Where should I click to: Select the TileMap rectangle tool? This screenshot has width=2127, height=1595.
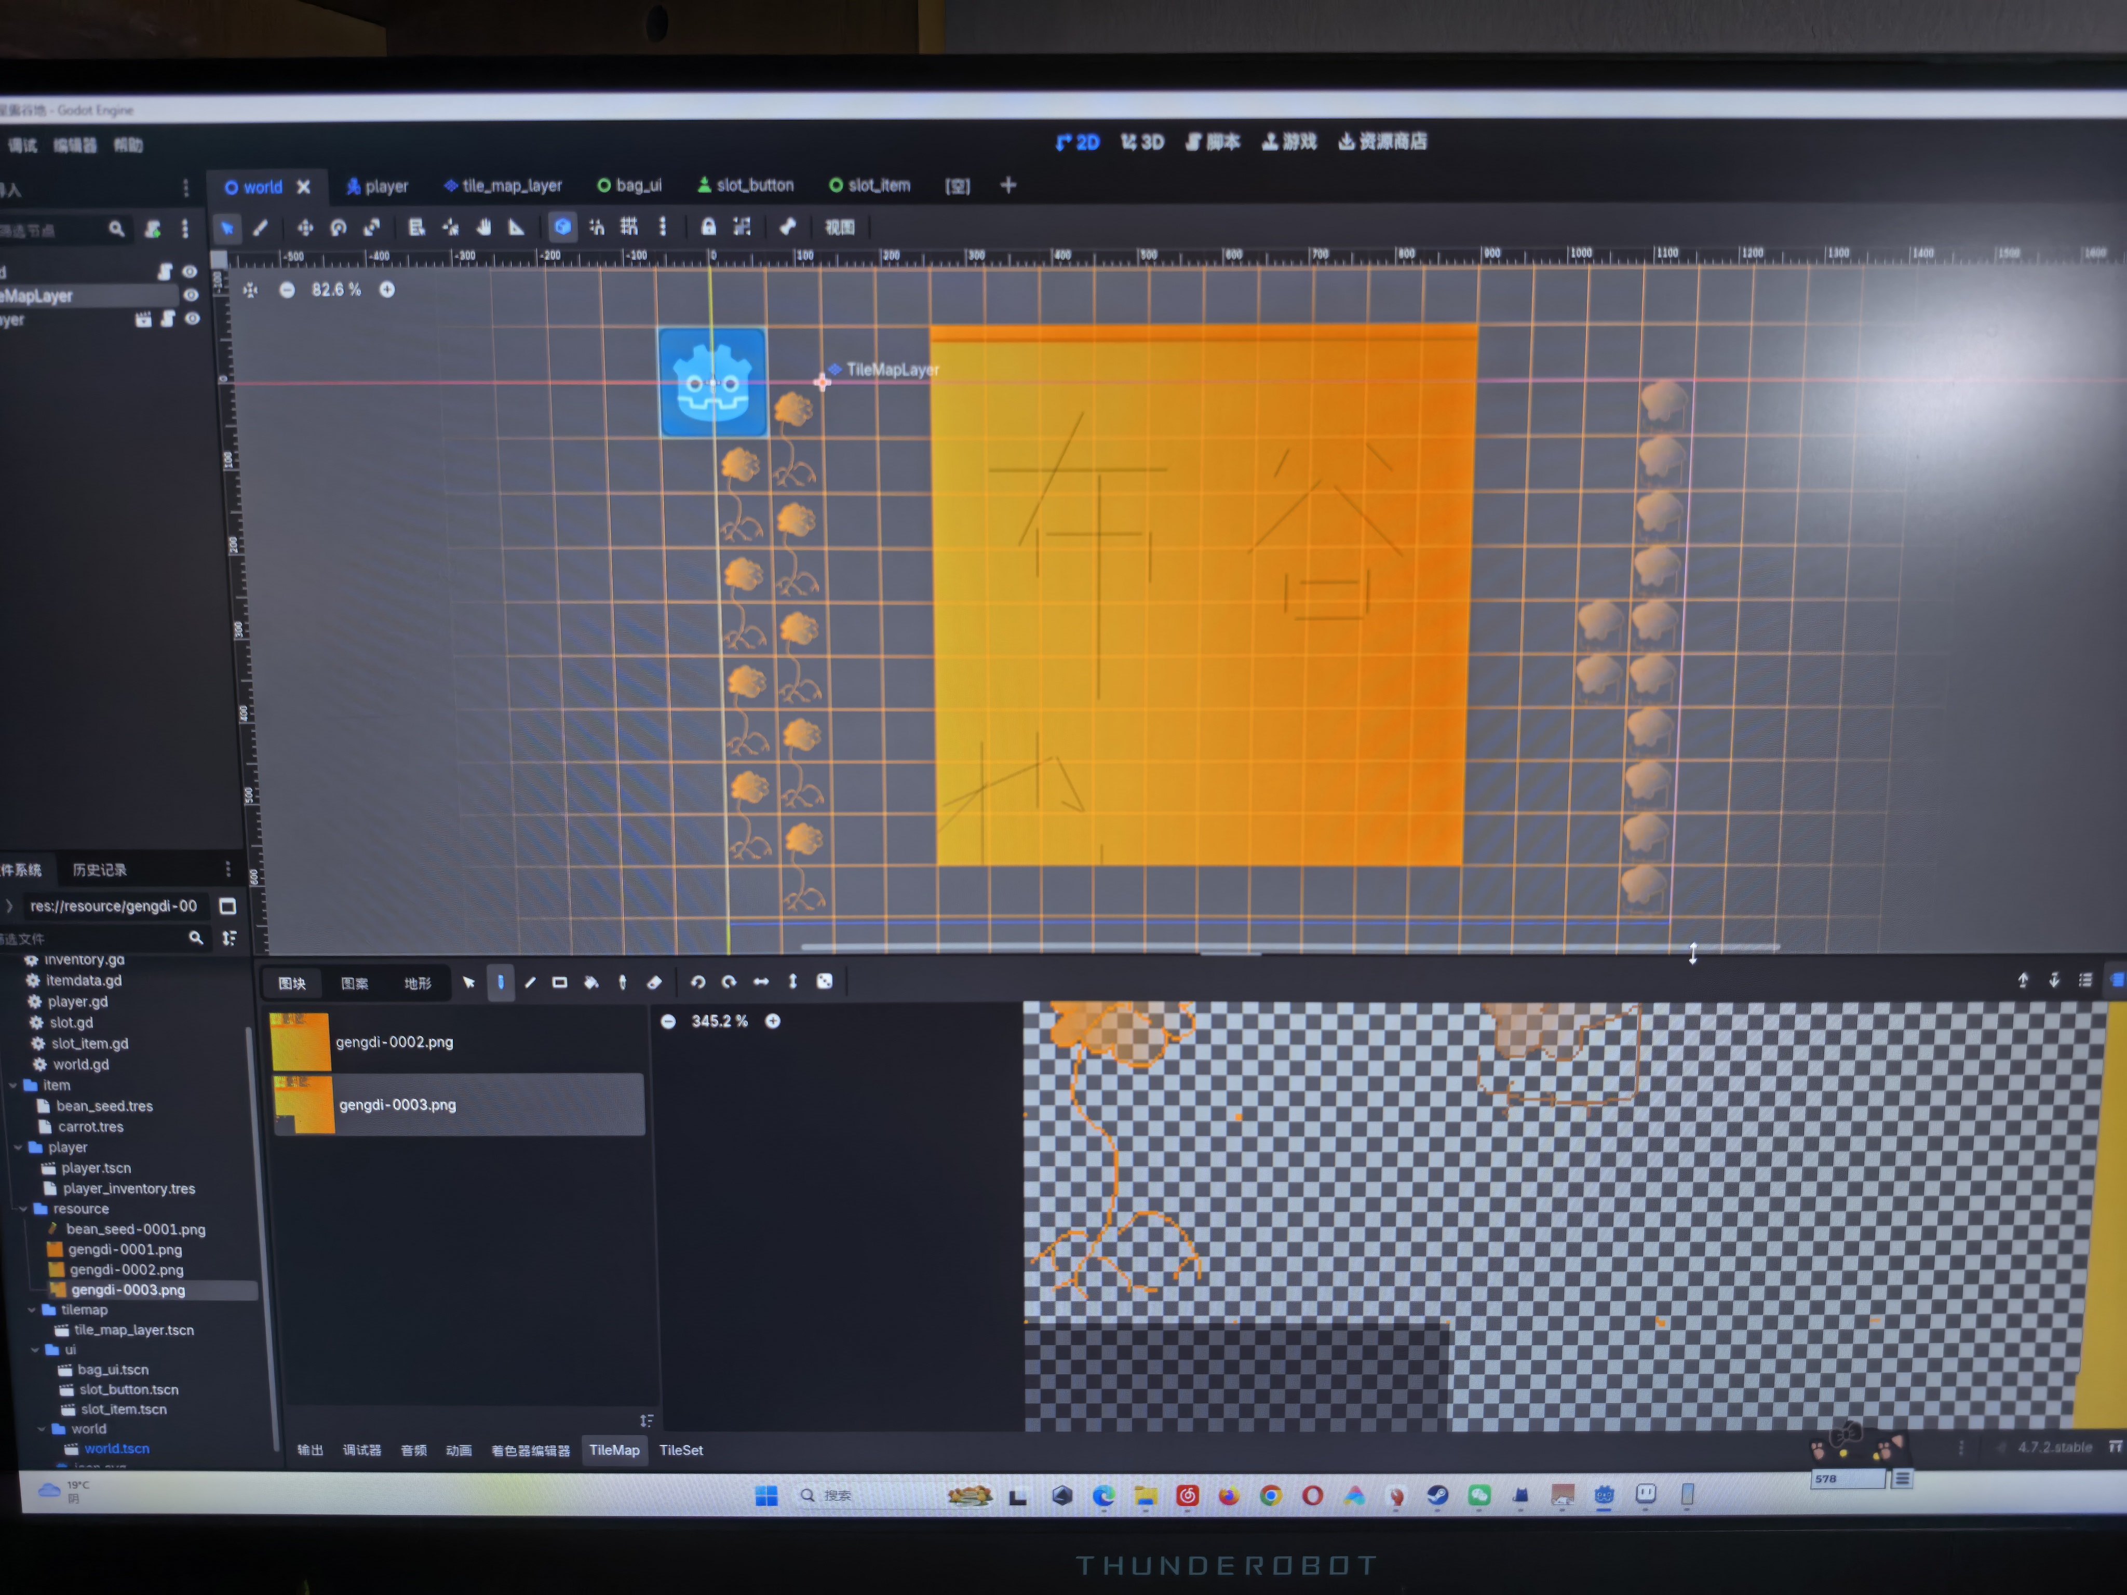560,982
